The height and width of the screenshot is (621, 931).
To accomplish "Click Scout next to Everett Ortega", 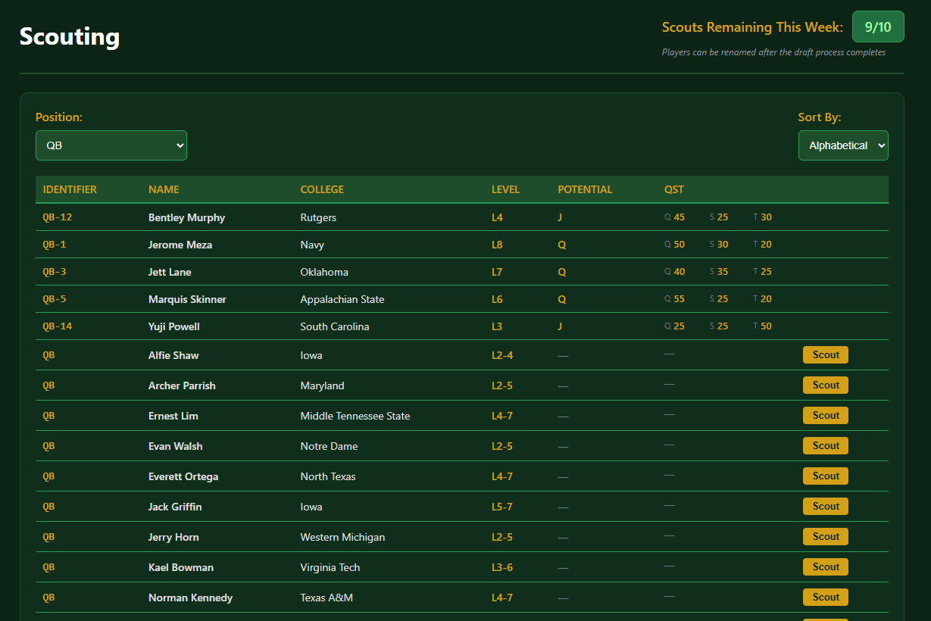I will coord(825,476).
